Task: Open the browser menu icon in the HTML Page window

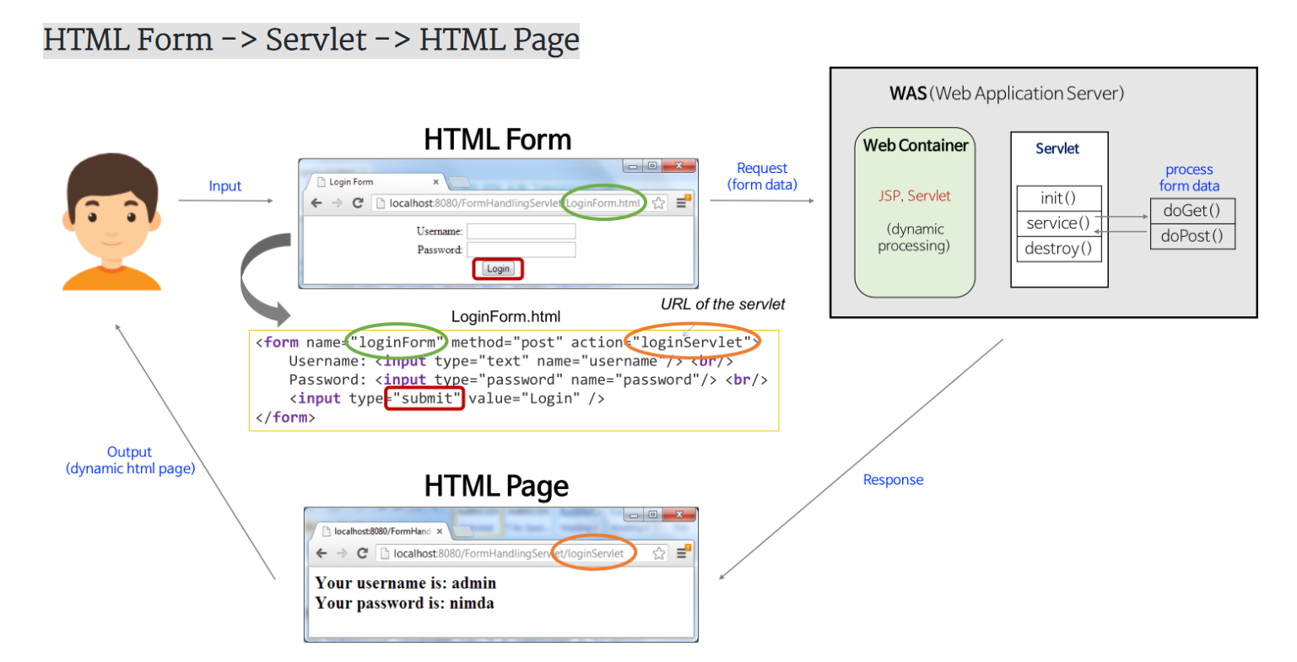Action: tap(682, 553)
